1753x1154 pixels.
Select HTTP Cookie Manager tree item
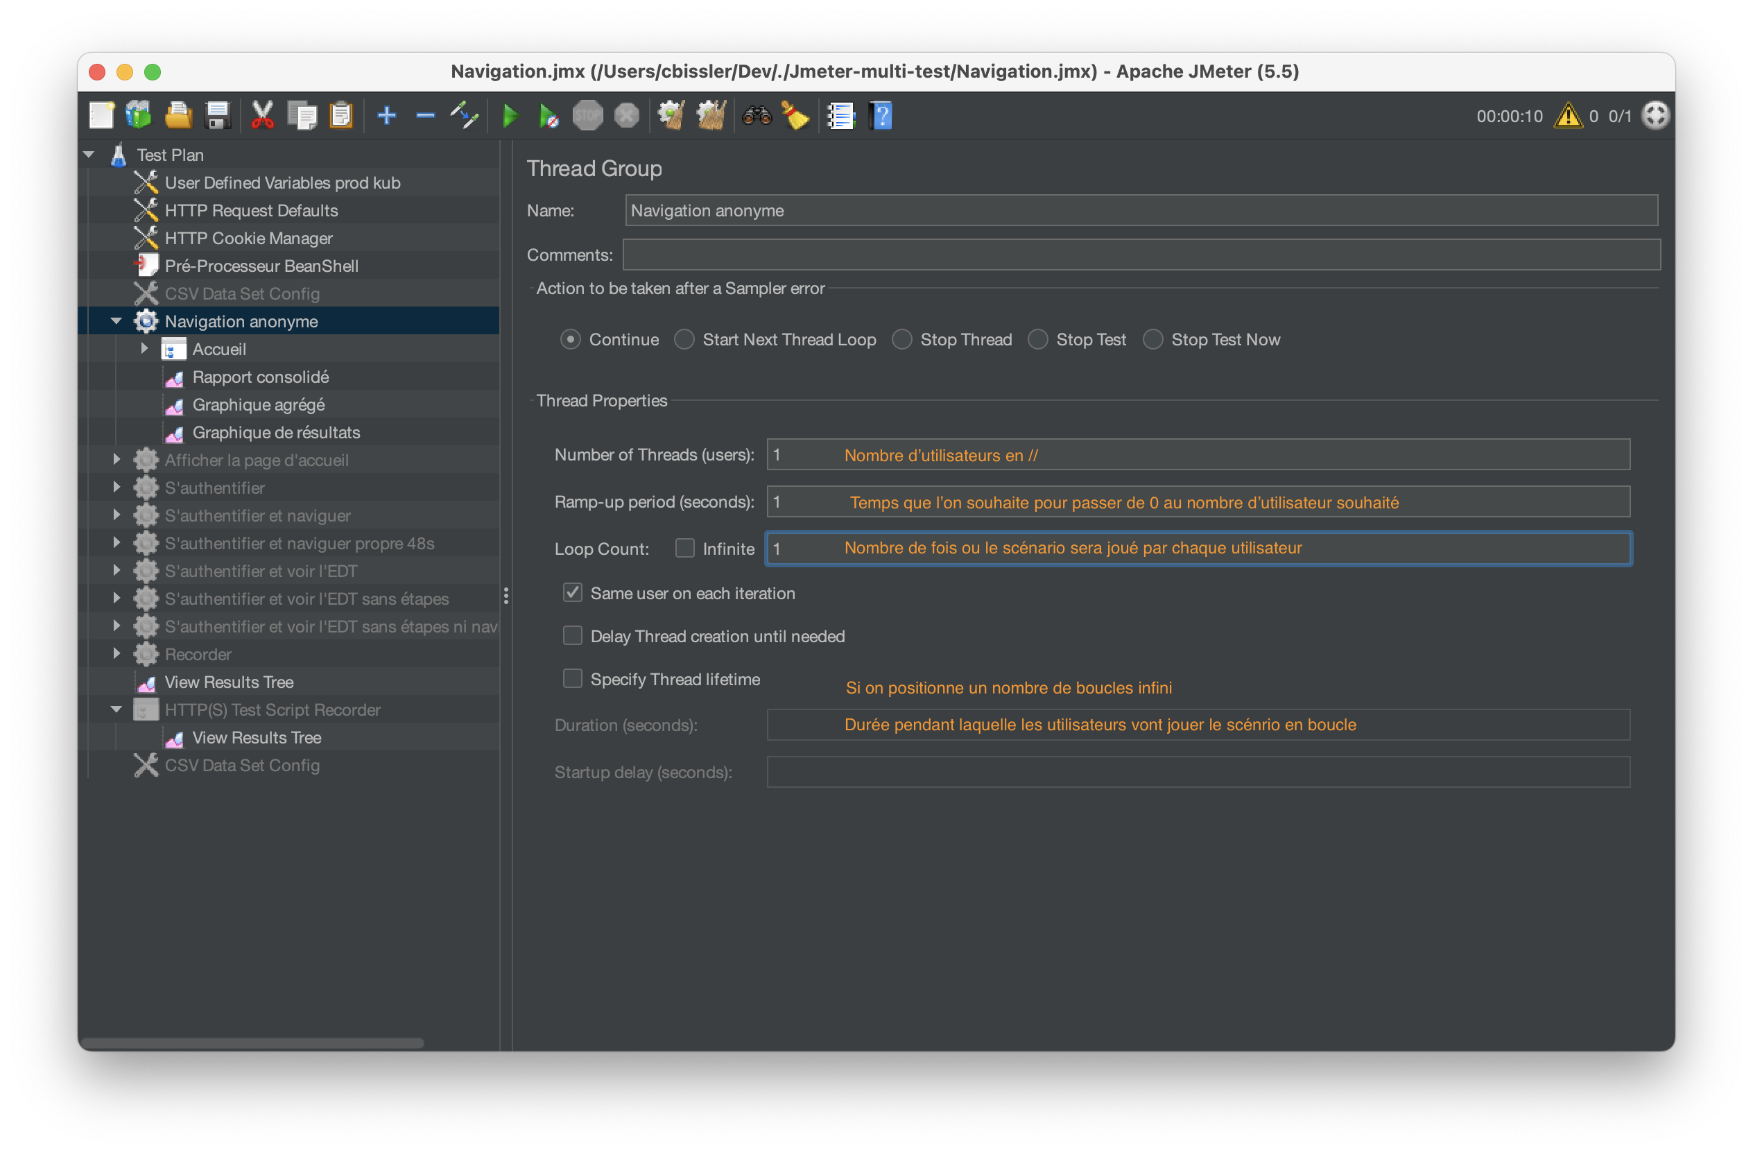click(248, 238)
